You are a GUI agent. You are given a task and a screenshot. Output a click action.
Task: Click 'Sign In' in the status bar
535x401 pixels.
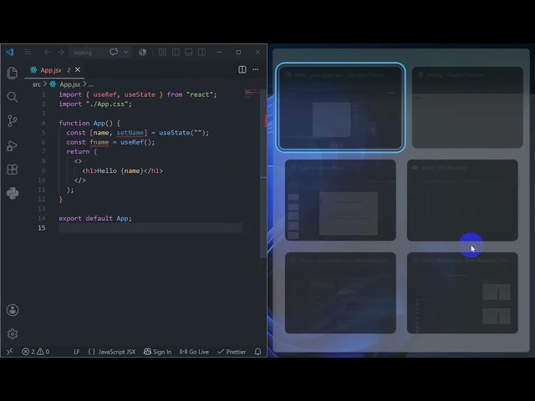pos(158,352)
